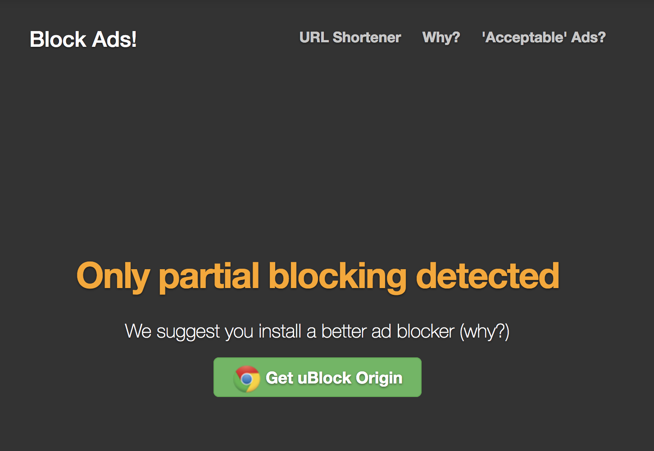Image resolution: width=654 pixels, height=451 pixels.
Task: Open the 'Acceptable' Ads? page
Action: (544, 37)
